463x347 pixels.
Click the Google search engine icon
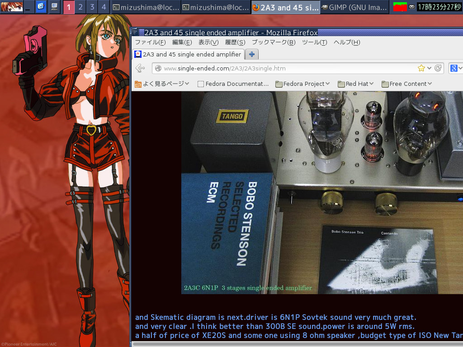pos(454,68)
